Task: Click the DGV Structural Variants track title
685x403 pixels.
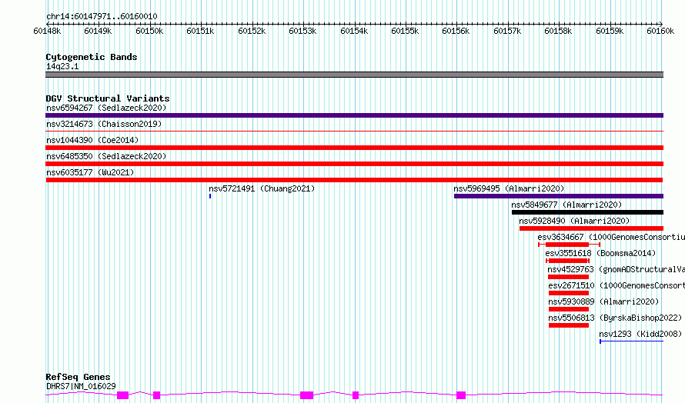Action: point(108,98)
